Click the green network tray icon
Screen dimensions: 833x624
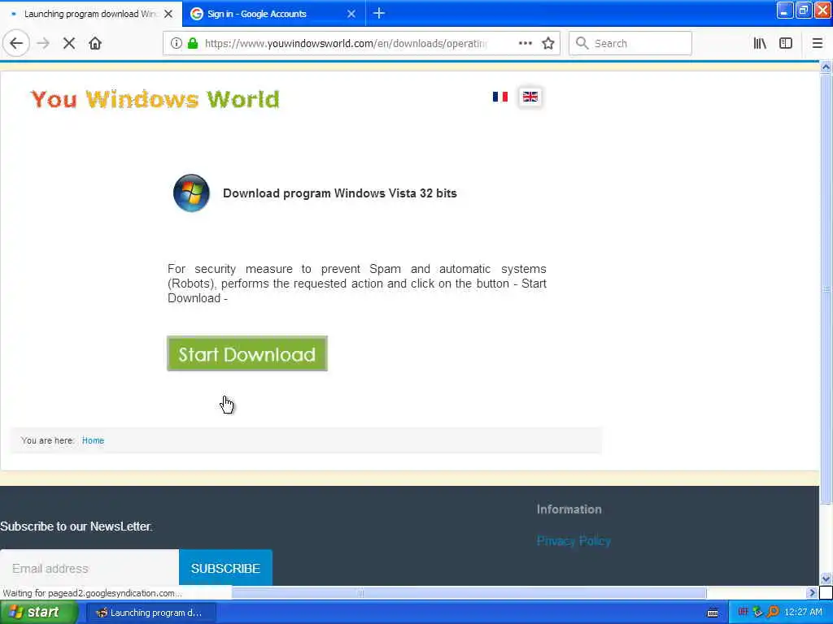757,612
